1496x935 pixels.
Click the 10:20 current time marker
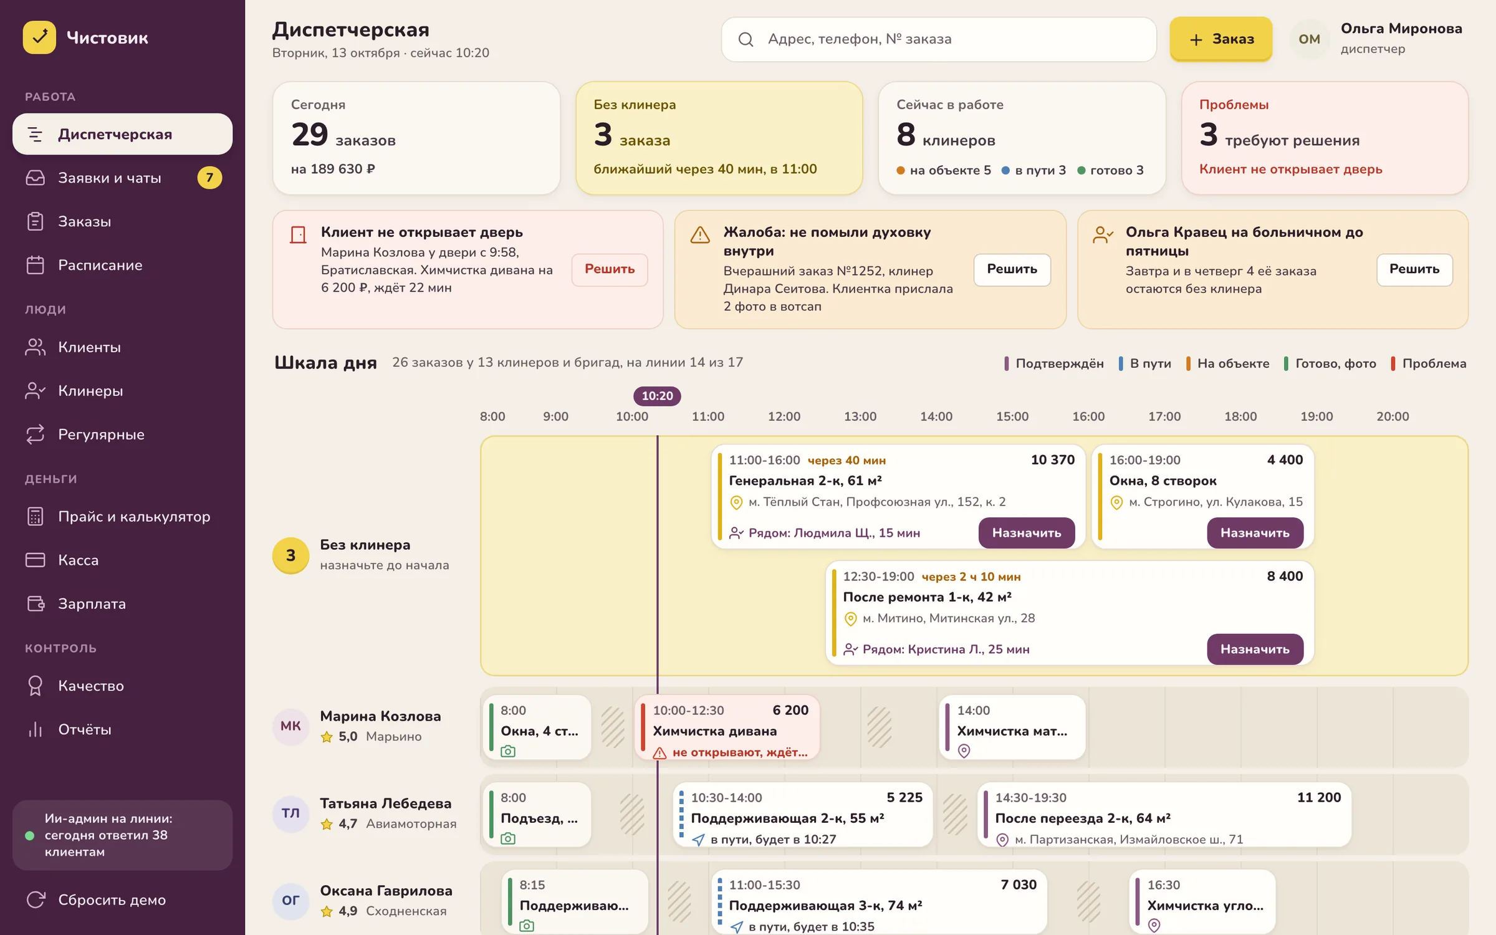coord(657,396)
